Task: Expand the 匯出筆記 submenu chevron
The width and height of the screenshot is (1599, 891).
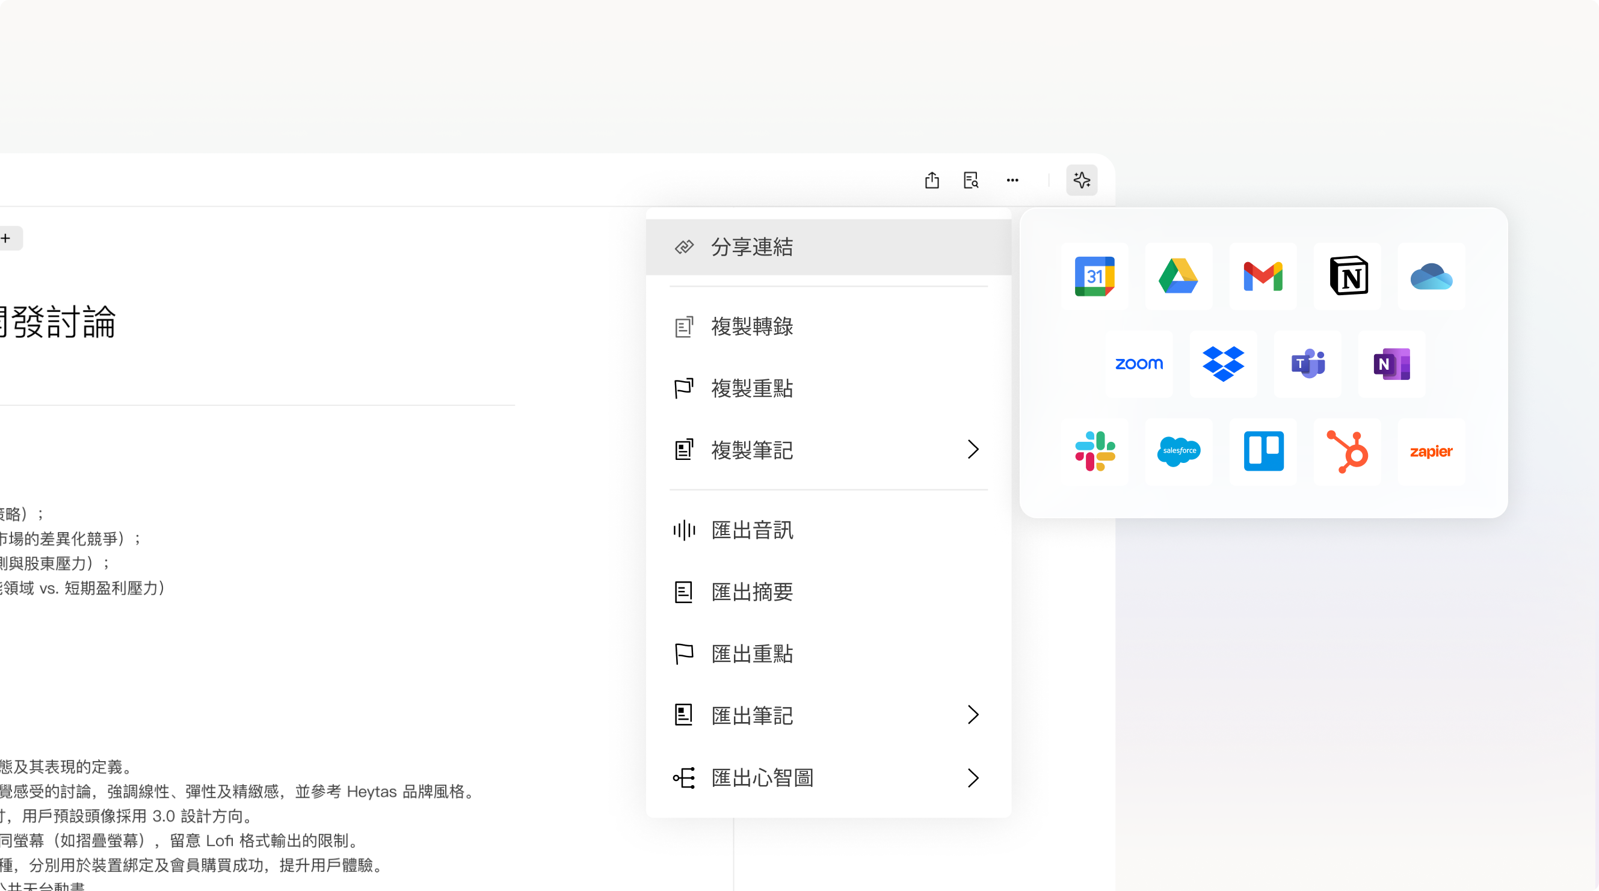Action: (x=973, y=715)
